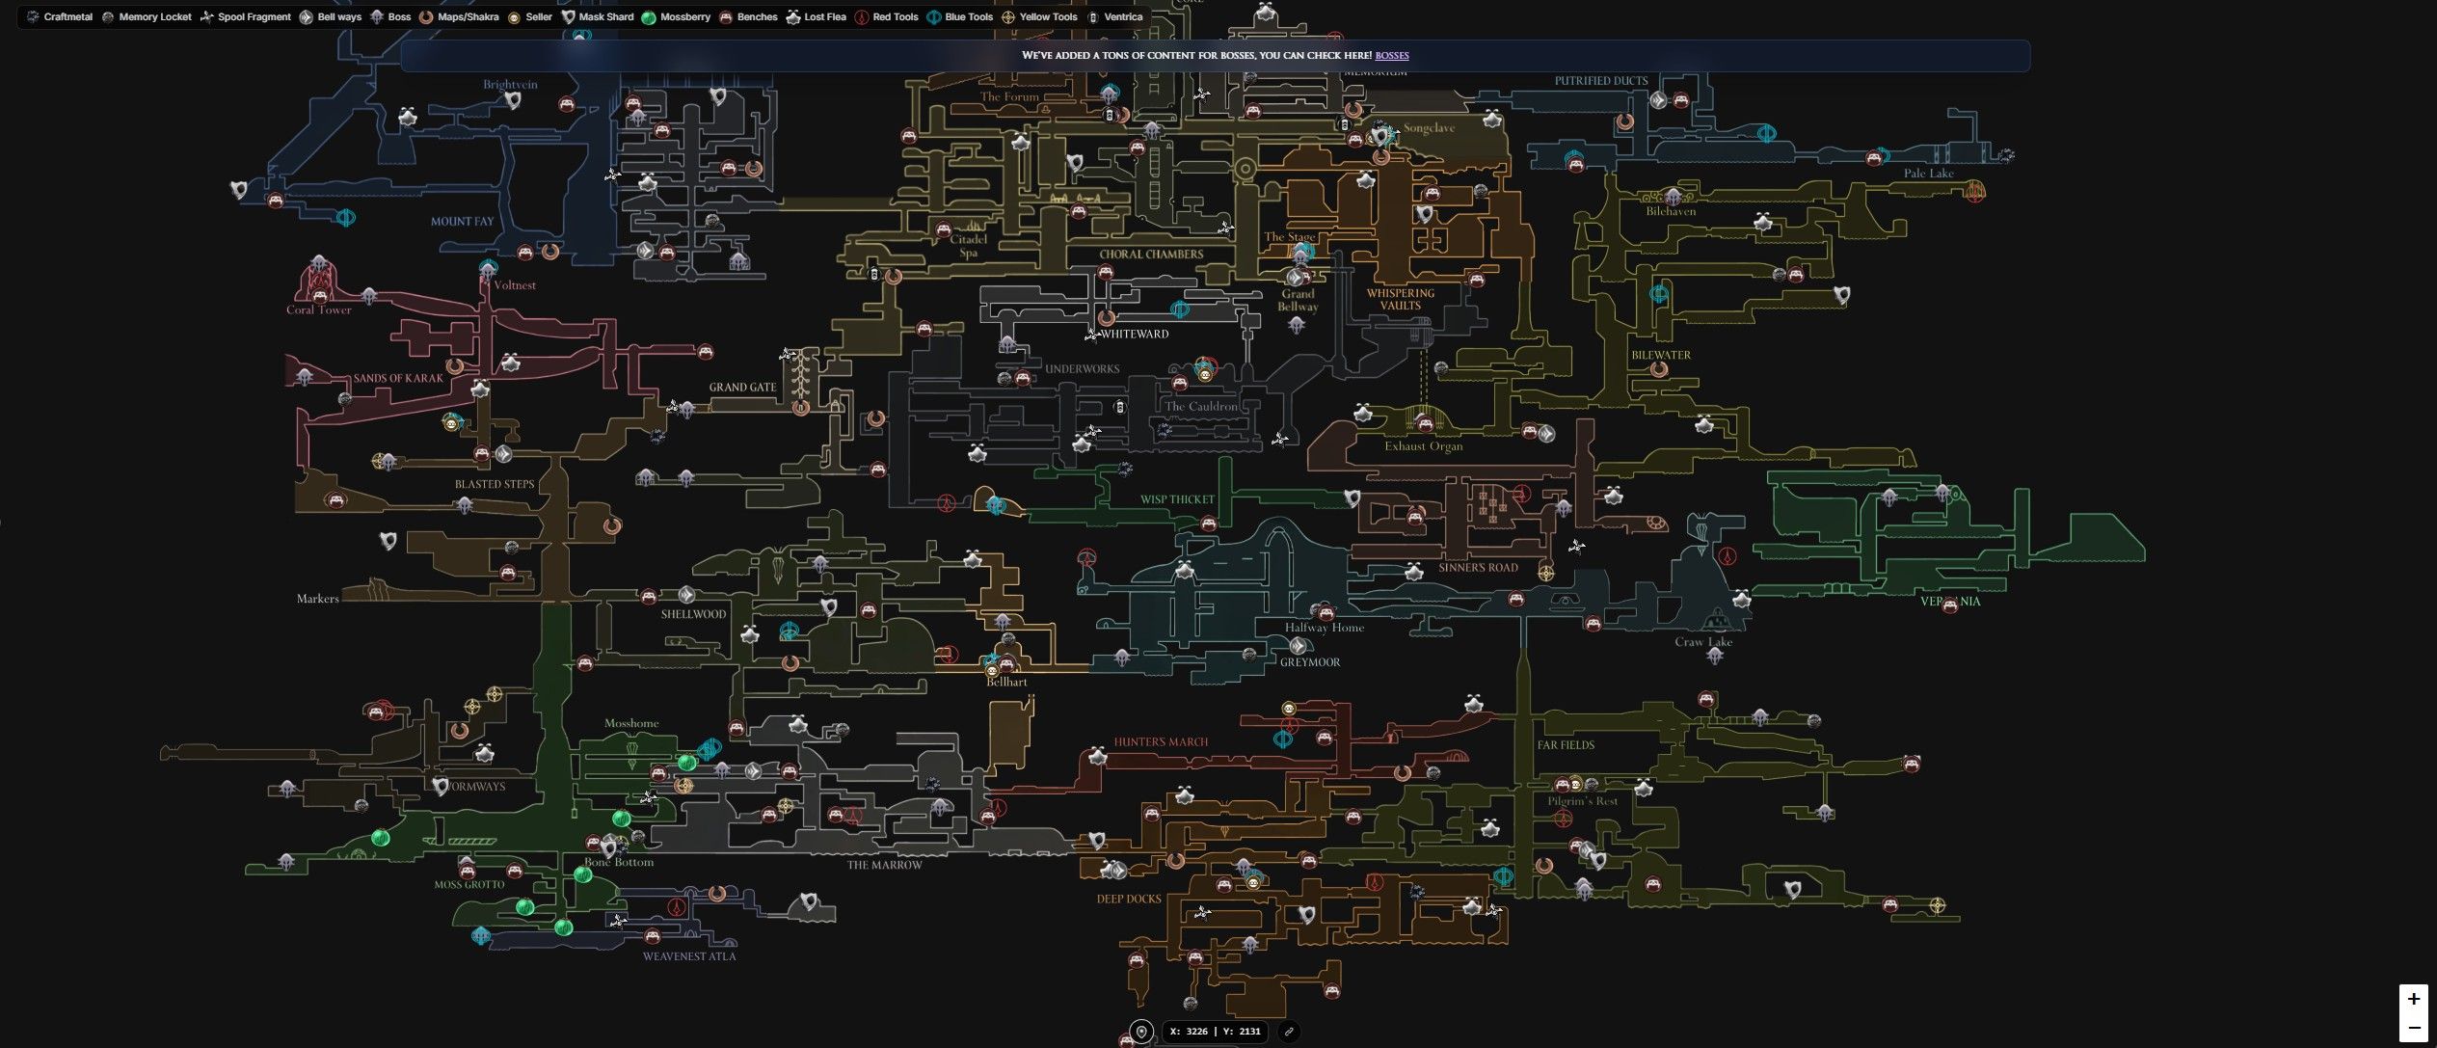The height and width of the screenshot is (1048, 2437).
Task: Click the zoom in button
Action: point(2414,999)
